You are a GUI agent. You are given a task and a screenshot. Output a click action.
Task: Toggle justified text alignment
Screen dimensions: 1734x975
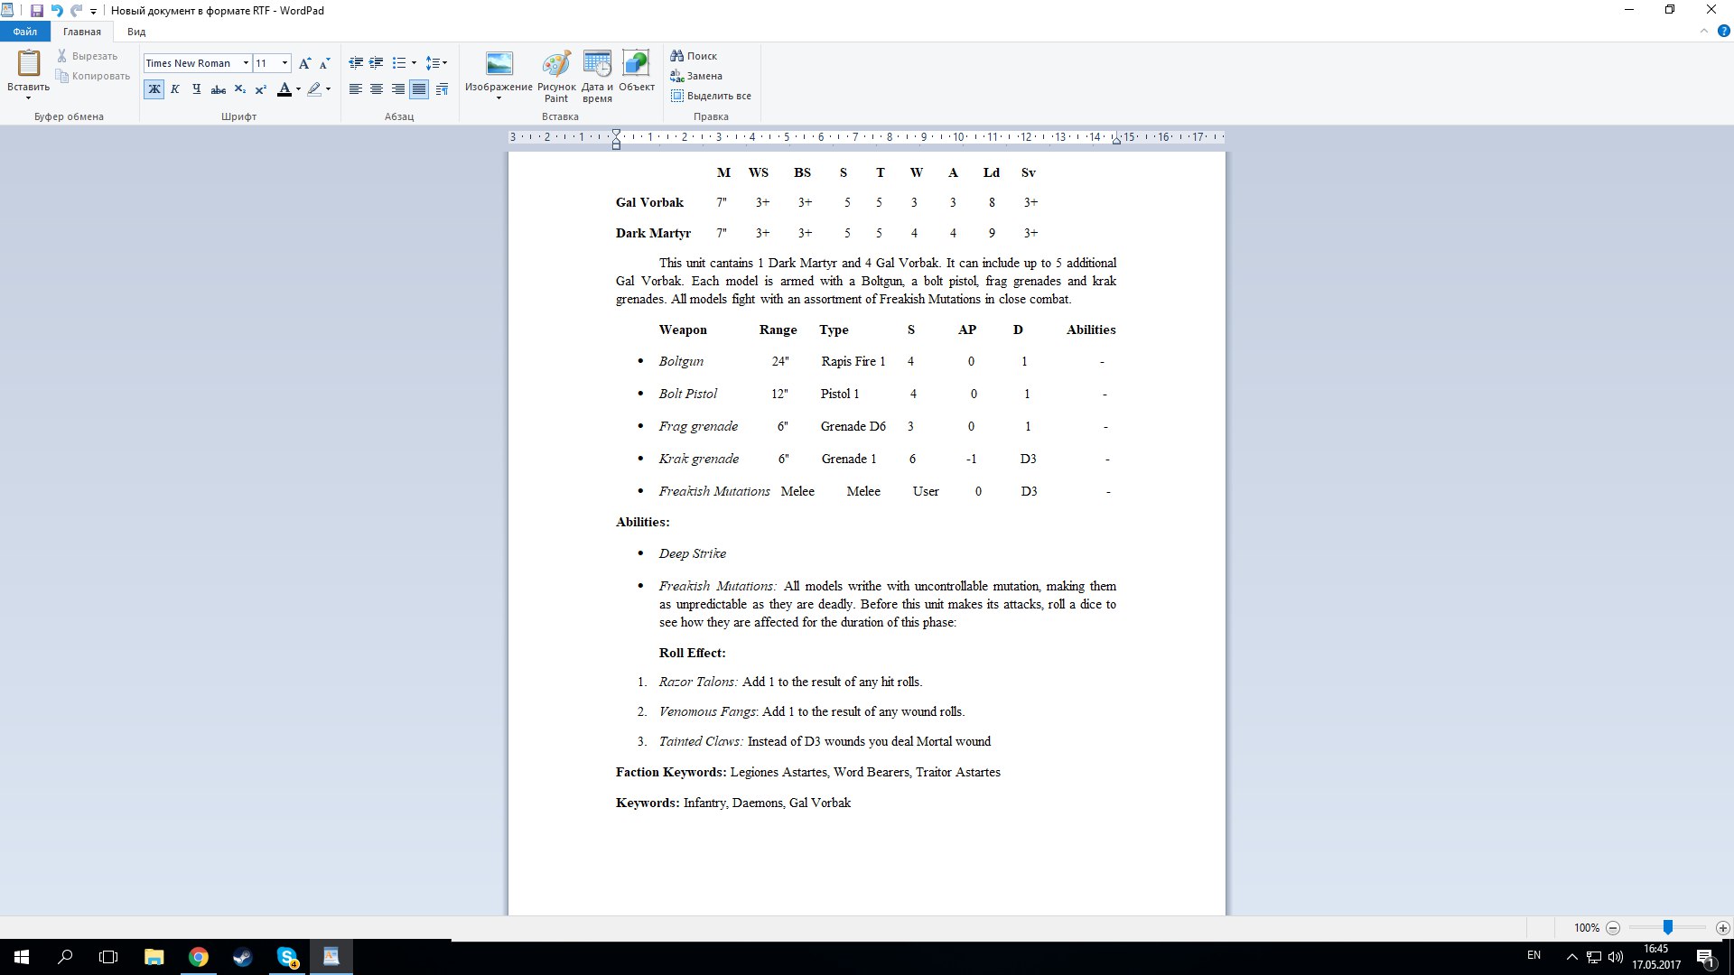[x=418, y=89]
